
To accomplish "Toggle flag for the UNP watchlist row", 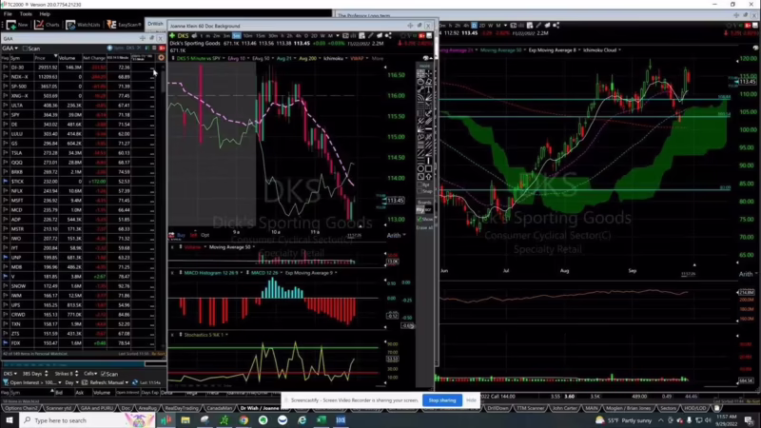I will [6, 257].
